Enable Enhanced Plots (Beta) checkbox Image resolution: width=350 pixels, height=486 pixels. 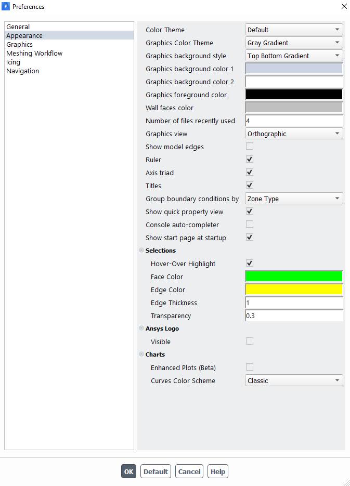point(250,367)
